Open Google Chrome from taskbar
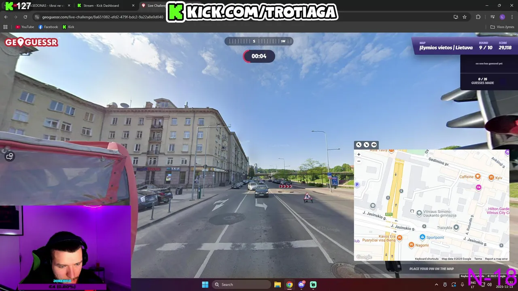The width and height of the screenshot is (518, 291). click(x=289, y=285)
